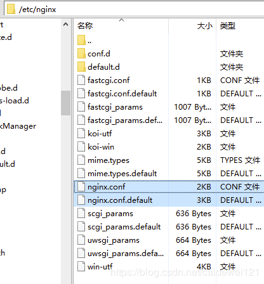
Task: Select the fastcgi.conf file name
Action: 109,81
